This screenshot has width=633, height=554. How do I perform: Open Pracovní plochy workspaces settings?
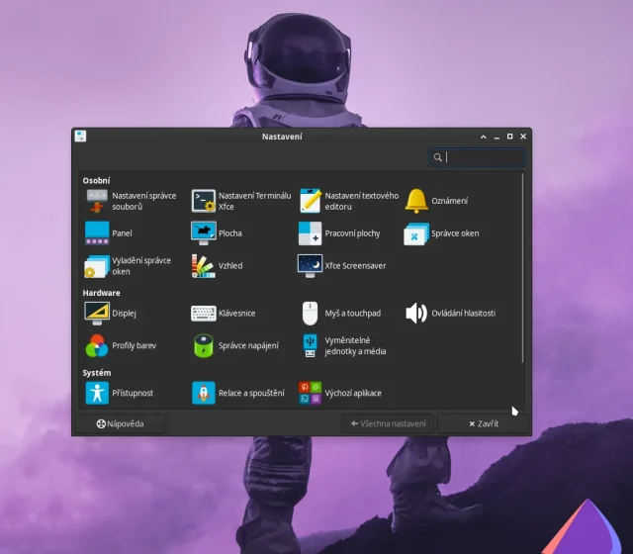click(311, 233)
